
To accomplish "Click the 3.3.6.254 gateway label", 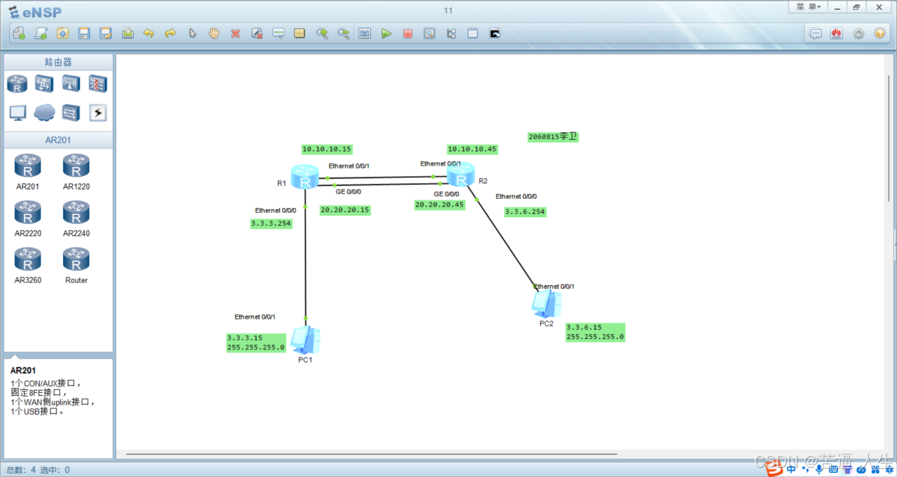I will [x=525, y=212].
